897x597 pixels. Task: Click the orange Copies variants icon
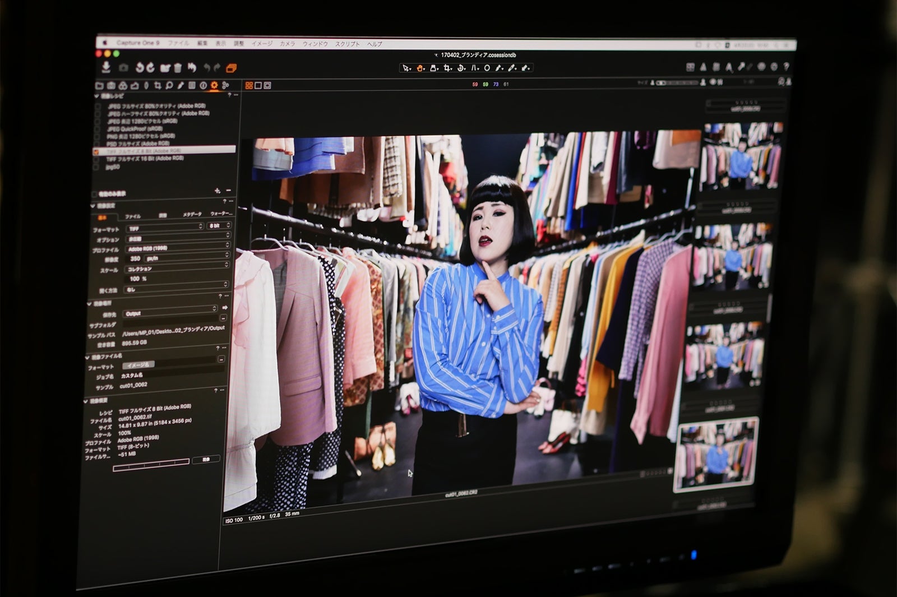[x=231, y=68]
